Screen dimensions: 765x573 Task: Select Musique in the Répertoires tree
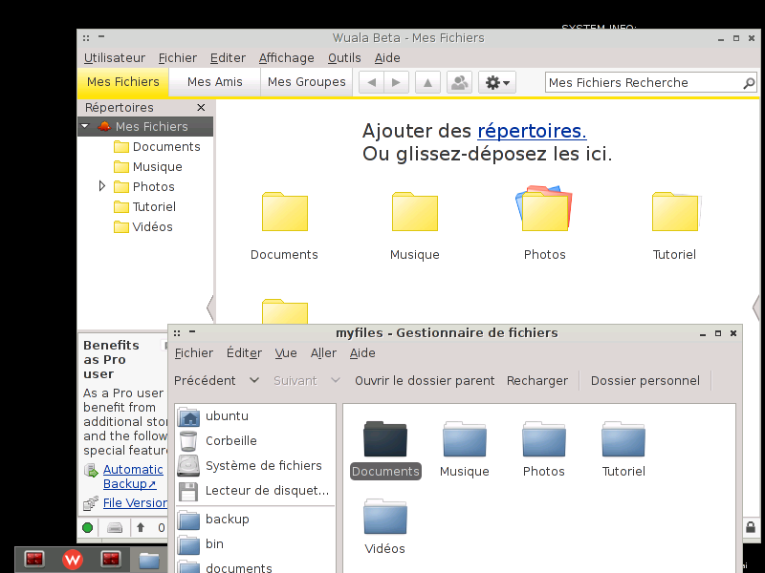click(148, 166)
